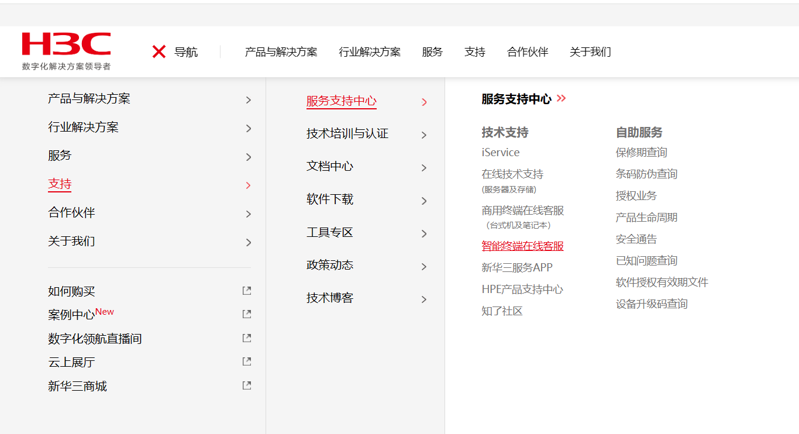This screenshot has width=799, height=434.
Task: Close navigation with the red X icon
Action: [159, 52]
